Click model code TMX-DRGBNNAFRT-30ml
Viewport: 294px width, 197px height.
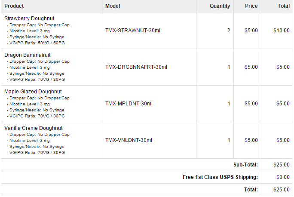point(136,67)
